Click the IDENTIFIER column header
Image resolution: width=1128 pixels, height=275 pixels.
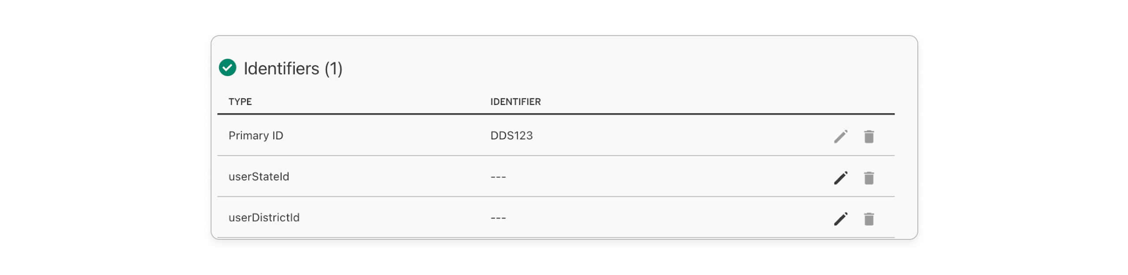516,101
